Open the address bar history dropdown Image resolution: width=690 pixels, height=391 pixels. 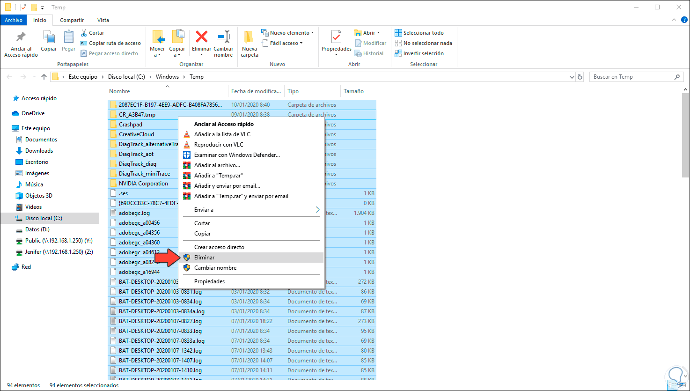(572, 77)
